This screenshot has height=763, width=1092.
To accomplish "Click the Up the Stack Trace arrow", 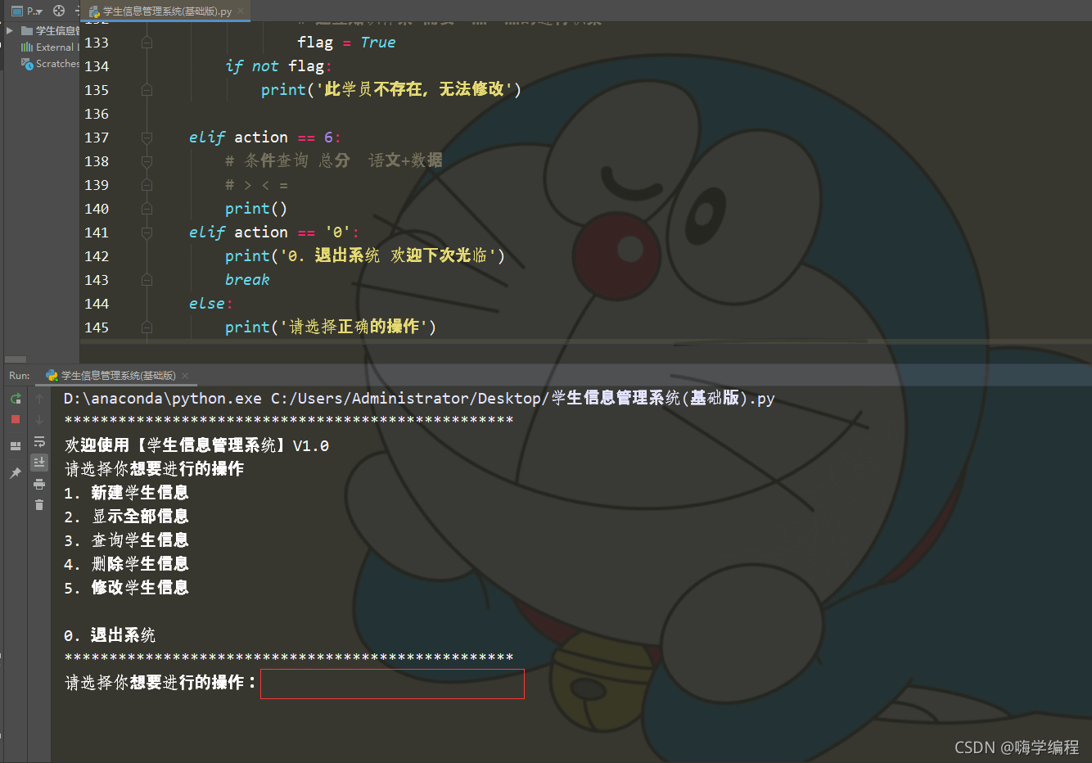I will point(39,399).
